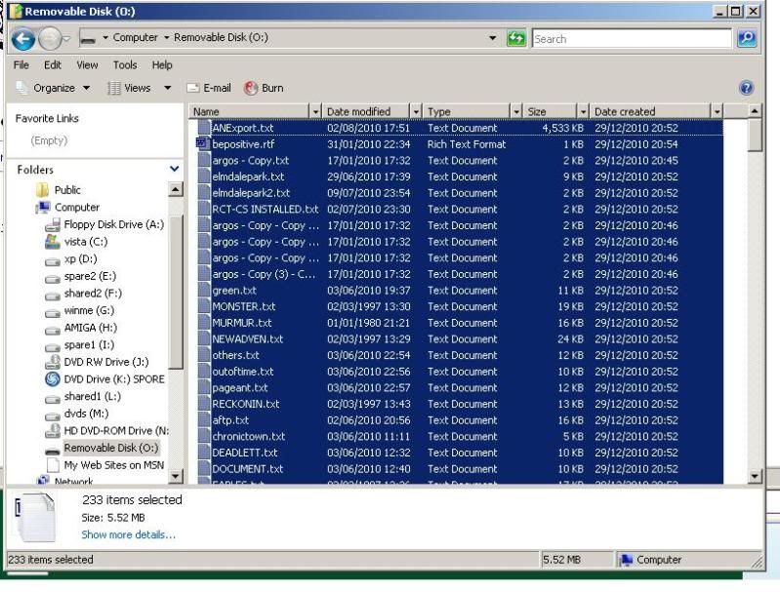This screenshot has height=592, width=780.
Task: Open the Name column filter dropdown
Action: [315, 112]
